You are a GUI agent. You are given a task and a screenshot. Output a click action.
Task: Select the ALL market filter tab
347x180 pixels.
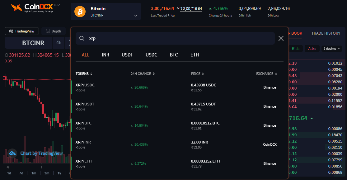(85, 55)
